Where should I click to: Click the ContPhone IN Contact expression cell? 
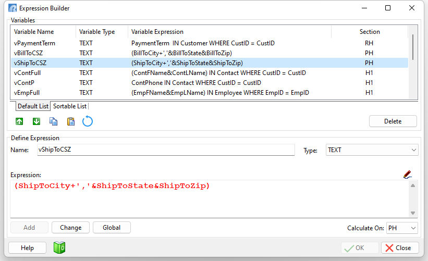click(x=196, y=83)
